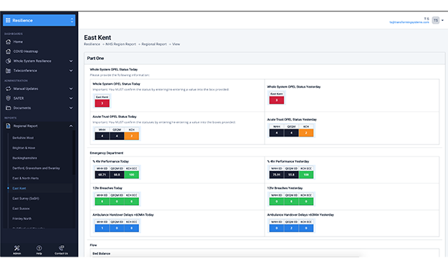Viewport: 448px width, 268px height.
Task: Click the Regional Report breadcrumb link
Action: tap(154, 44)
